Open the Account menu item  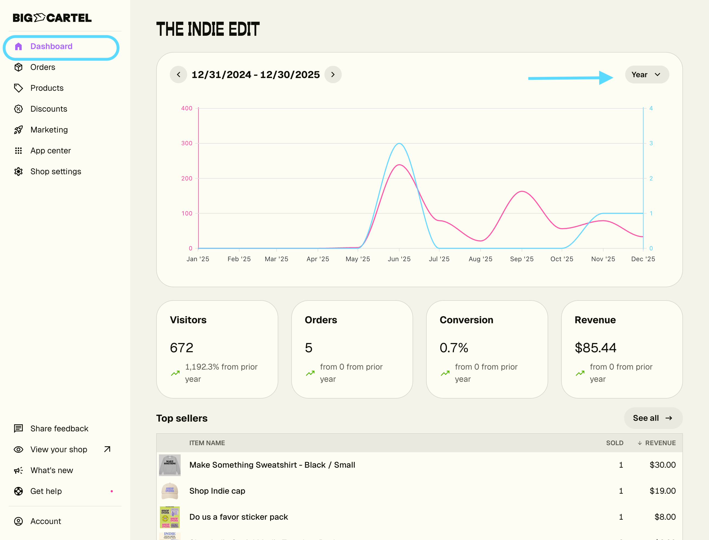pos(45,521)
